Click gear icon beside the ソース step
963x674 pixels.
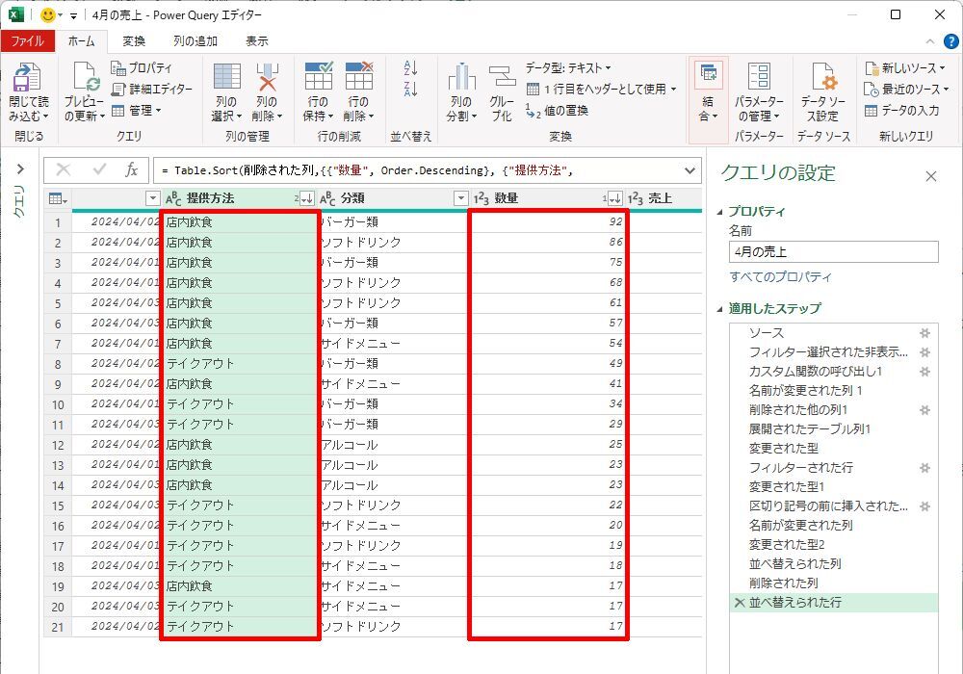coord(924,333)
